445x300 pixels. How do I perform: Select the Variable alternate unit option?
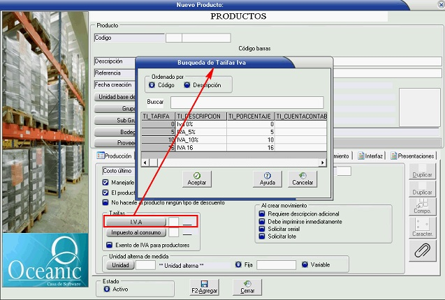(x=305, y=265)
